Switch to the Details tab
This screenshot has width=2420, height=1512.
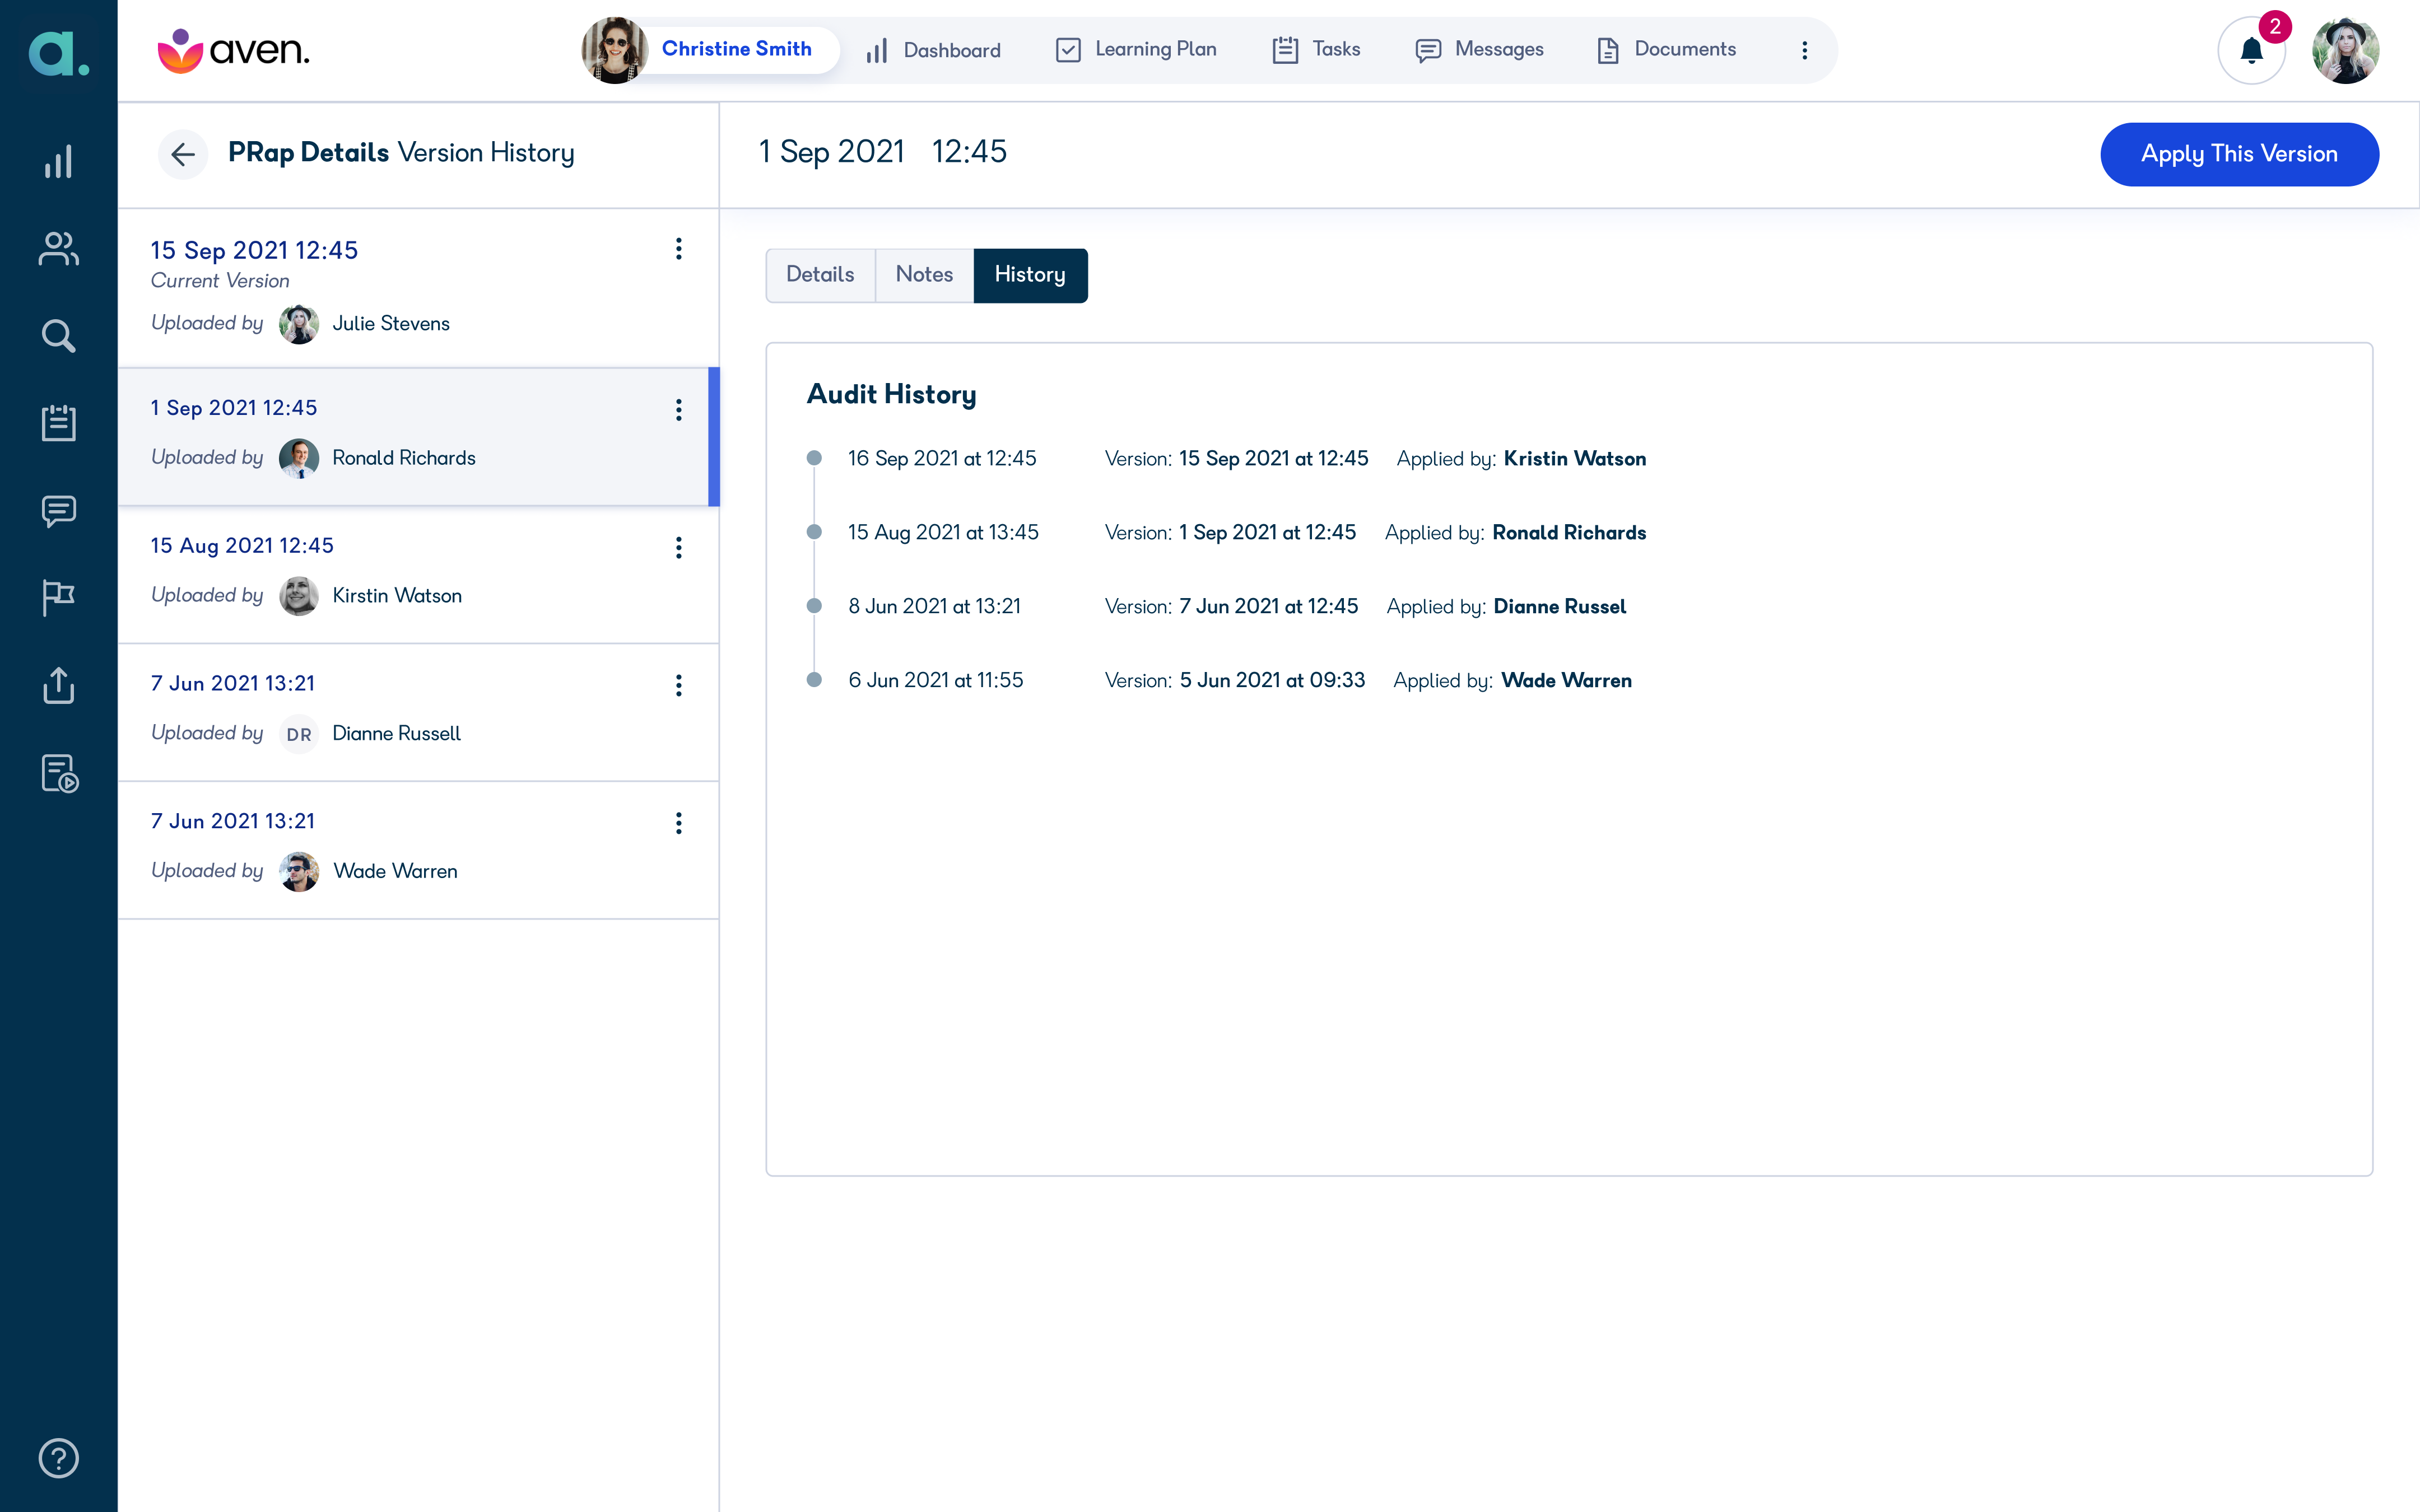[x=819, y=275]
